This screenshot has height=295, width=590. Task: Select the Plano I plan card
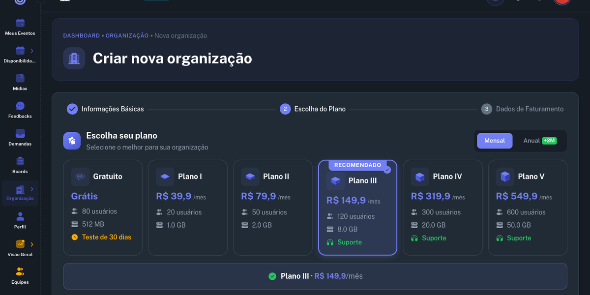tap(187, 207)
